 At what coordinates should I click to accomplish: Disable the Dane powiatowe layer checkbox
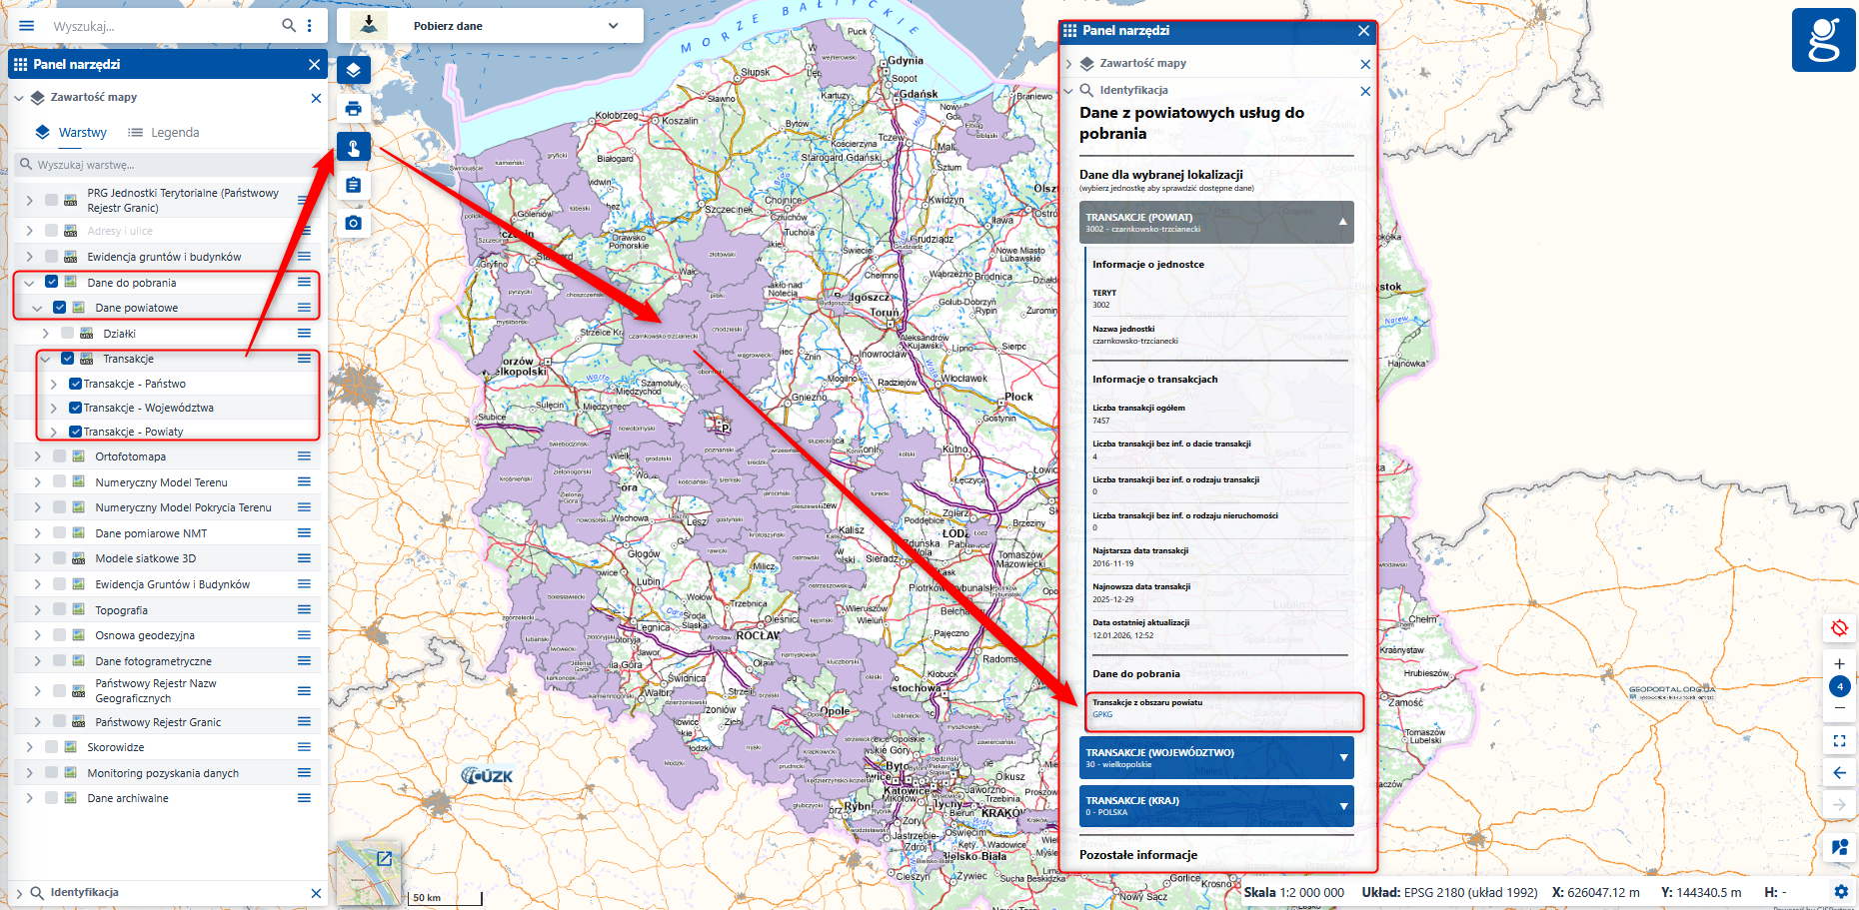coord(61,307)
